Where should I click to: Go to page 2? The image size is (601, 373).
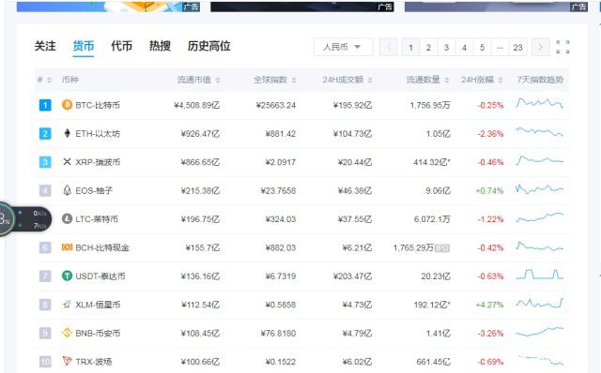pyautogui.click(x=428, y=48)
